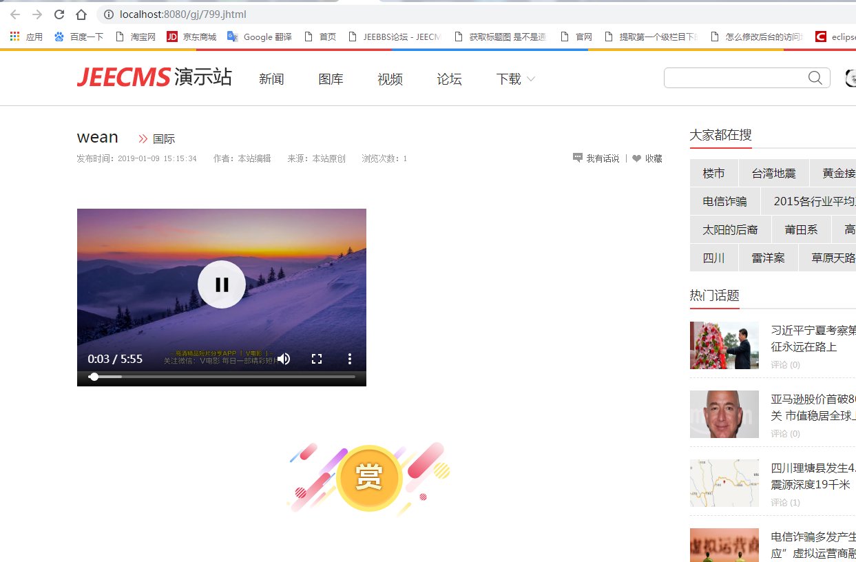
Task: Open 京东商城 bookmark
Action: click(191, 37)
